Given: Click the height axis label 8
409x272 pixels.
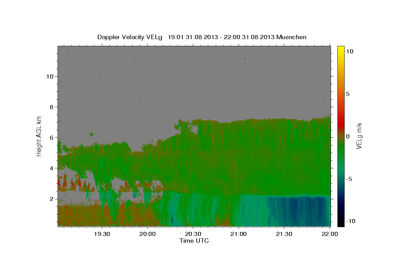Looking at the screenshot, I should (51, 107).
